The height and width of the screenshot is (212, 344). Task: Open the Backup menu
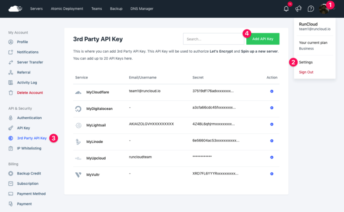coord(116,9)
